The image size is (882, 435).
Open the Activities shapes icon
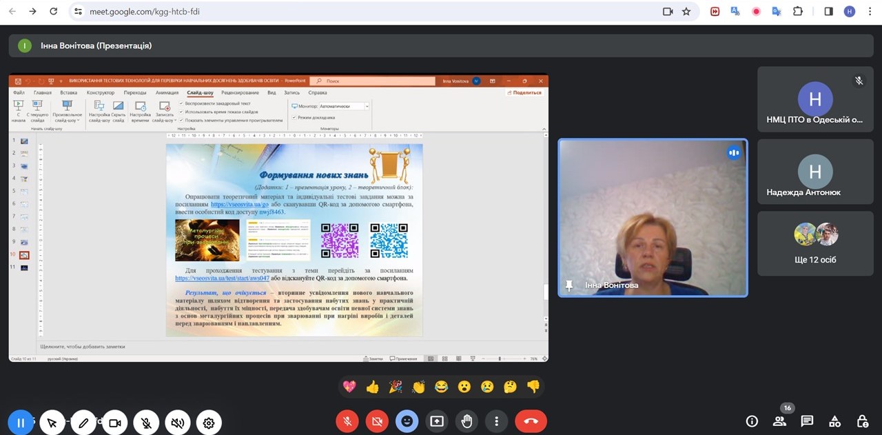[834, 421]
